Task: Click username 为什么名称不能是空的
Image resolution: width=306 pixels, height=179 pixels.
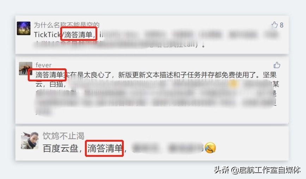Action: (67, 25)
